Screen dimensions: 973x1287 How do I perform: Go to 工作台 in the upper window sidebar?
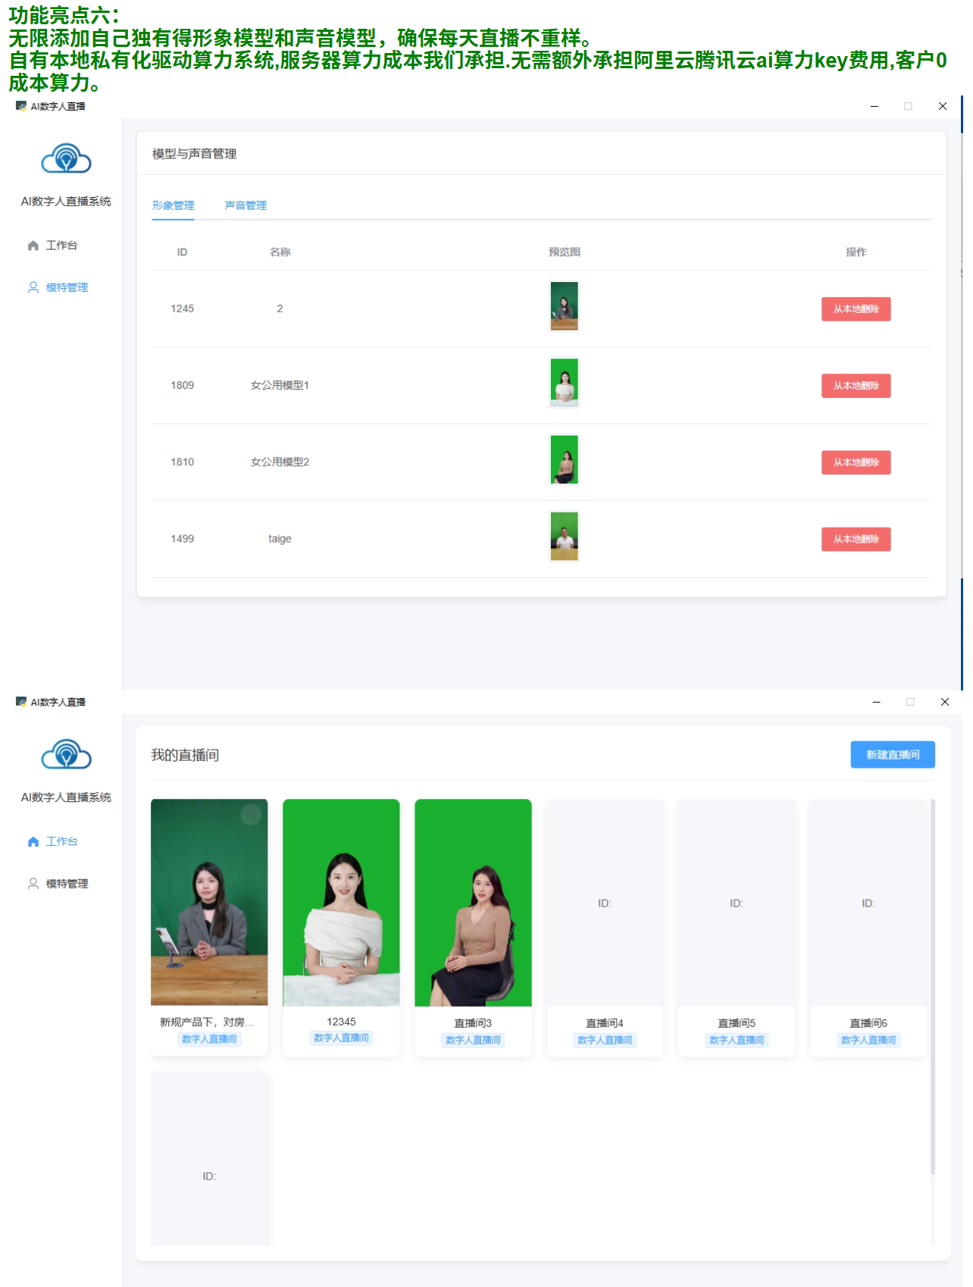coord(61,246)
